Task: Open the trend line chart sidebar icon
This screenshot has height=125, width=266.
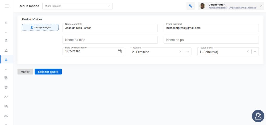Action: 6,97
